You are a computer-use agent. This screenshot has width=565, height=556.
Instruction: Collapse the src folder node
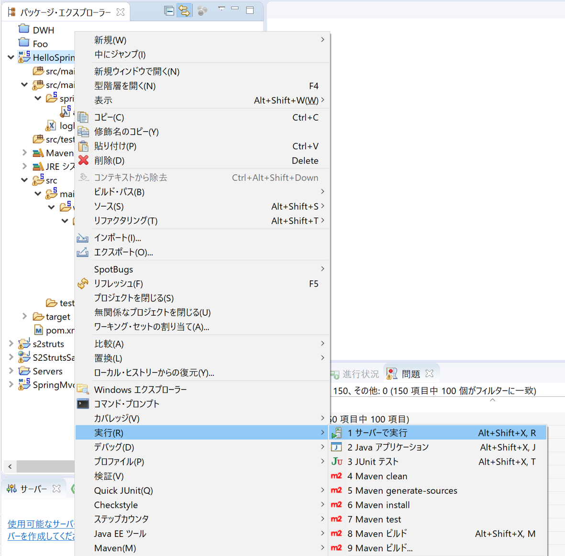[24, 180]
